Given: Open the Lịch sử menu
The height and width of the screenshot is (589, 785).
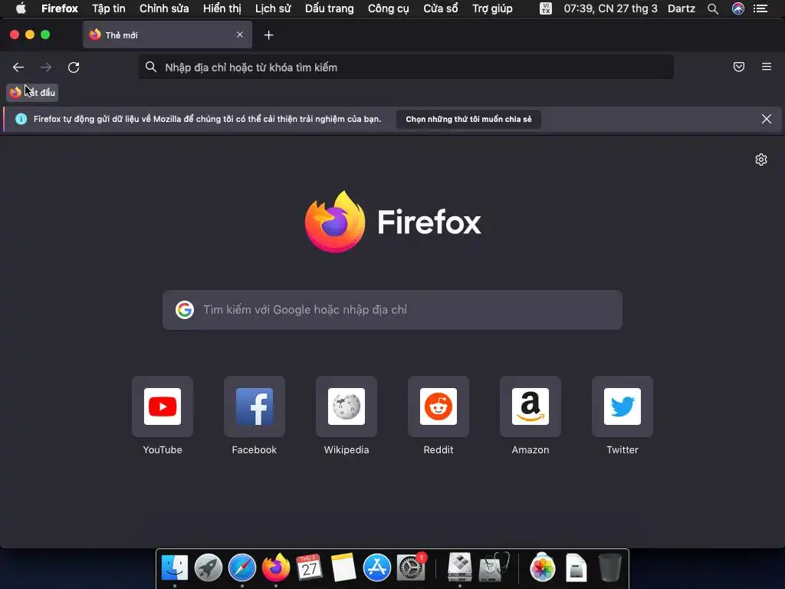Looking at the screenshot, I should [x=273, y=8].
